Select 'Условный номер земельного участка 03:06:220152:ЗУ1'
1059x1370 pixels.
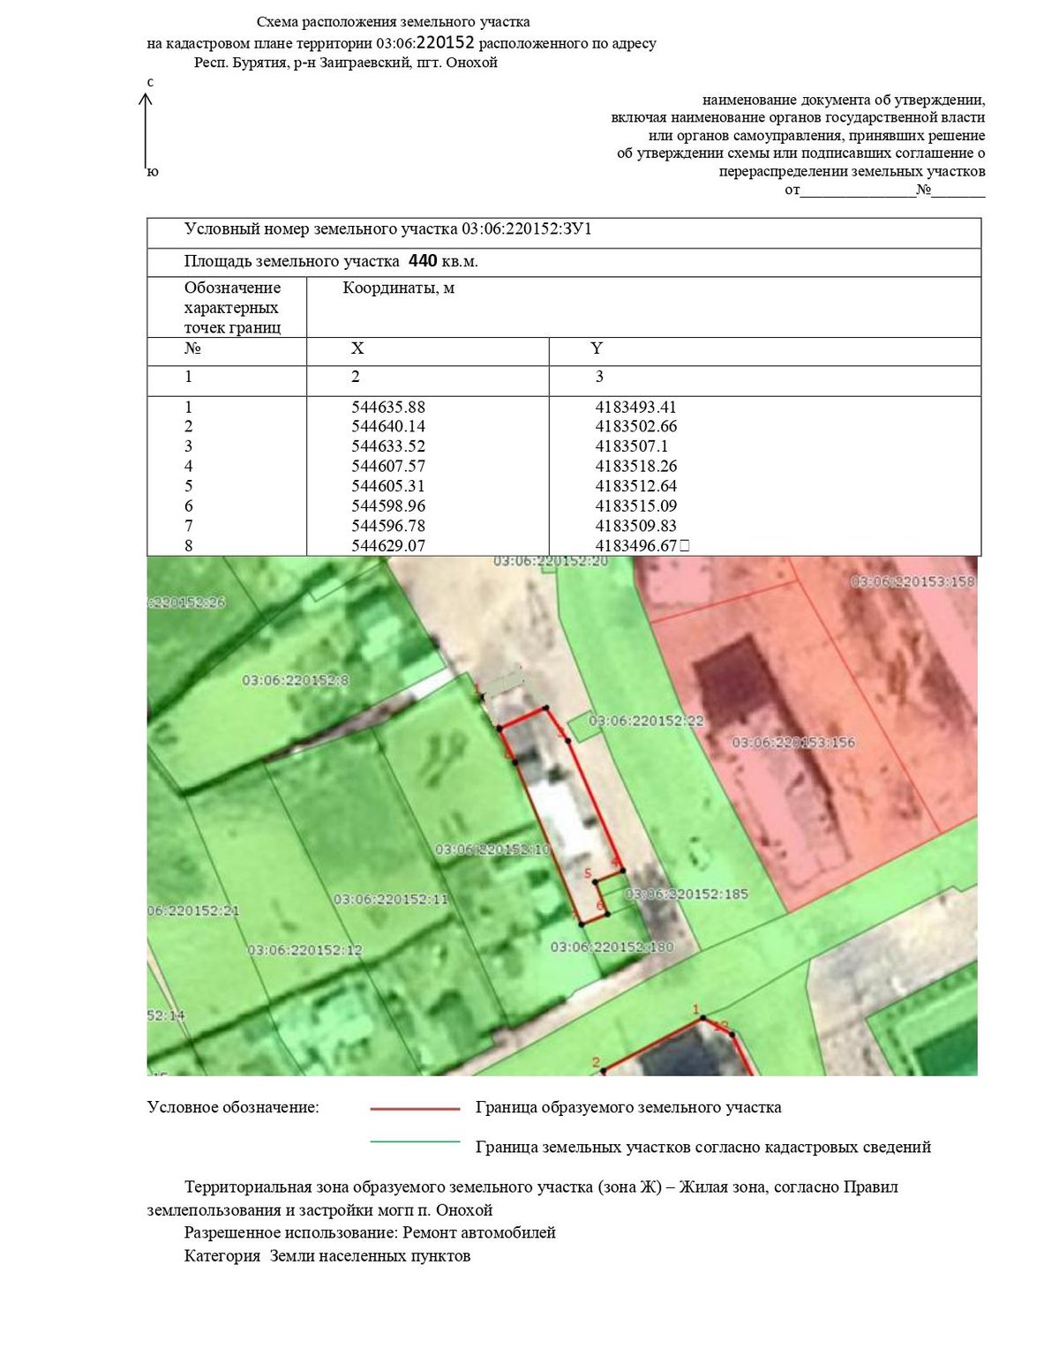point(388,229)
